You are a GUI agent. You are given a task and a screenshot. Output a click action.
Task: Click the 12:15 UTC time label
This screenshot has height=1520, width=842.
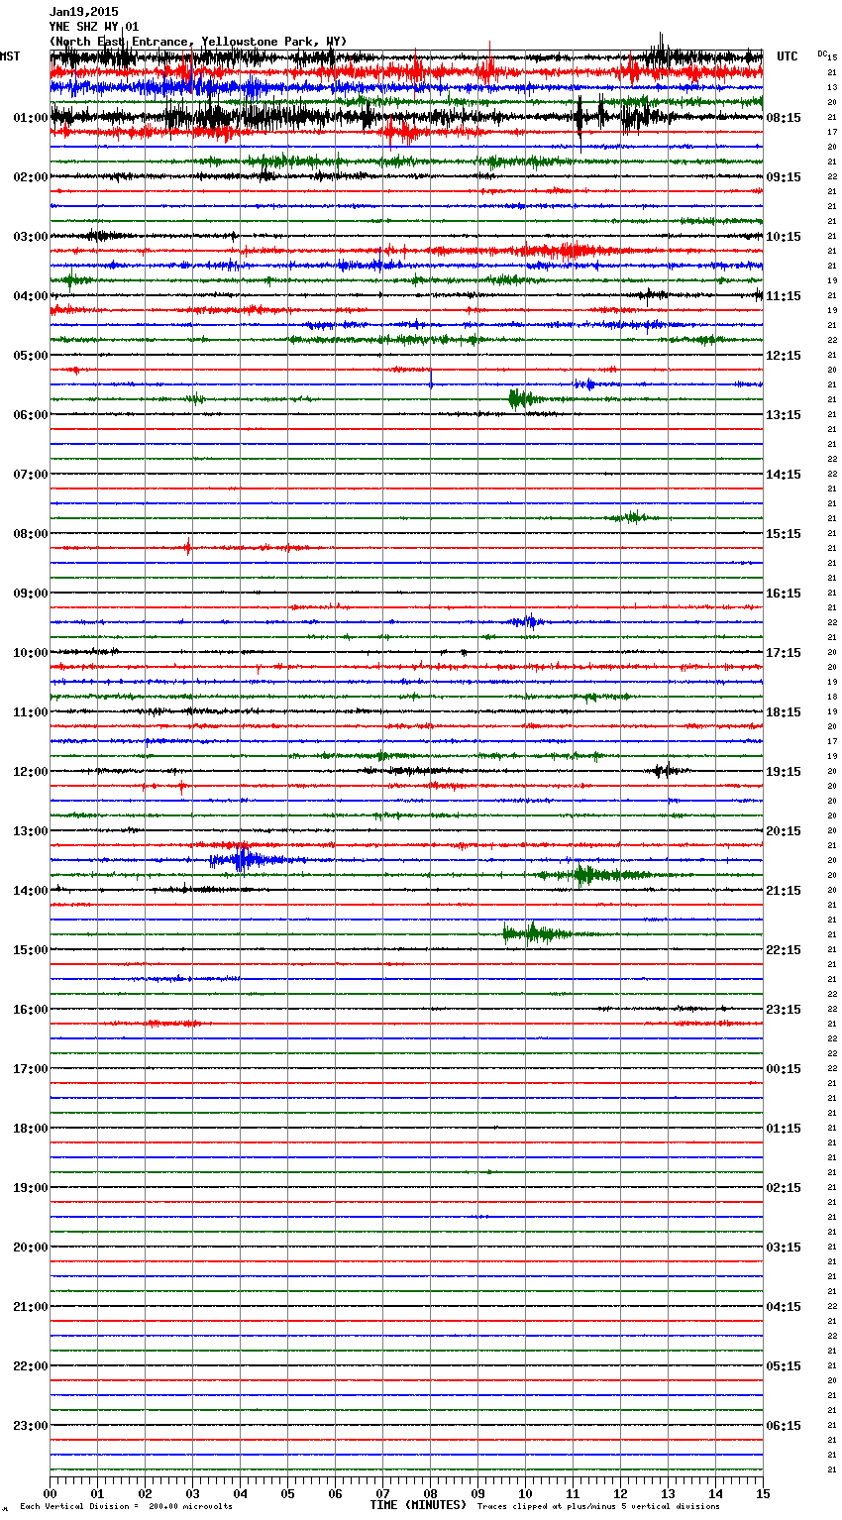(784, 356)
